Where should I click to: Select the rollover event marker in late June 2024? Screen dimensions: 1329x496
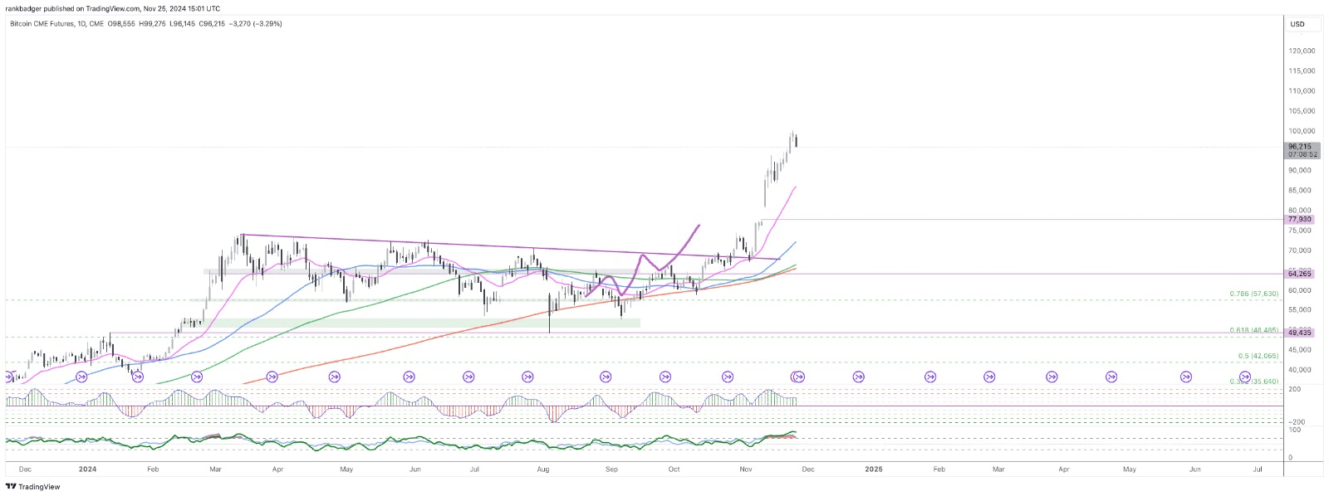point(468,377)
